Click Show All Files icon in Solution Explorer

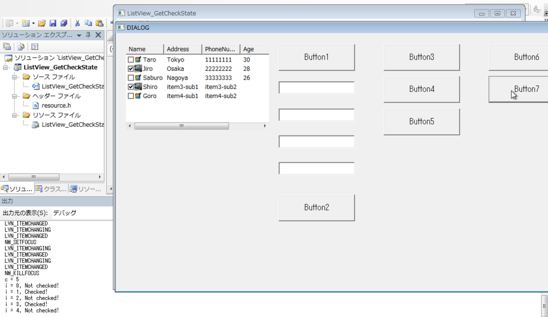(x=21, y=47)
